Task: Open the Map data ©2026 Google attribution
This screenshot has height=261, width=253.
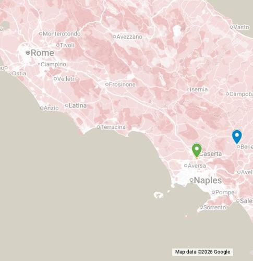Action: point(202,252)
